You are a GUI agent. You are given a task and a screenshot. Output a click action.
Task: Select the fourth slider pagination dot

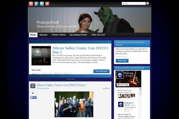(x=72, y=79)
